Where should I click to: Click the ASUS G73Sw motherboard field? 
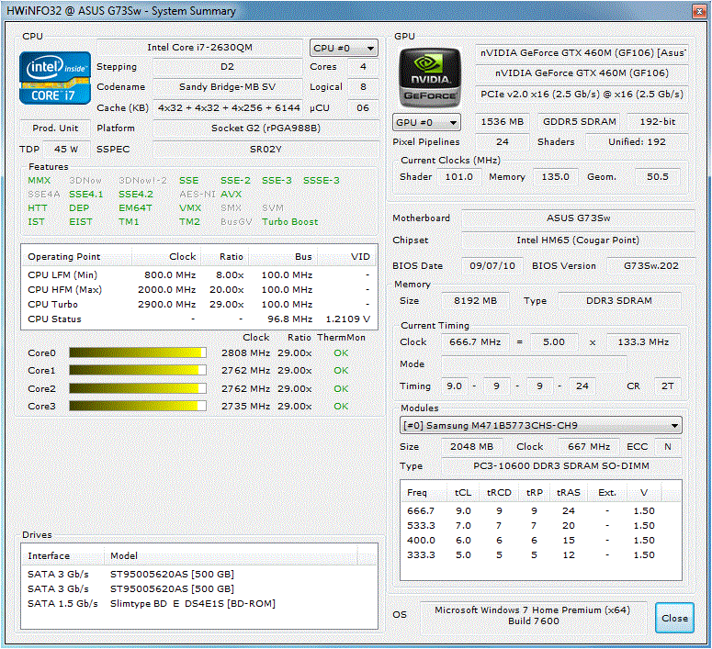(x=578, y=218)
